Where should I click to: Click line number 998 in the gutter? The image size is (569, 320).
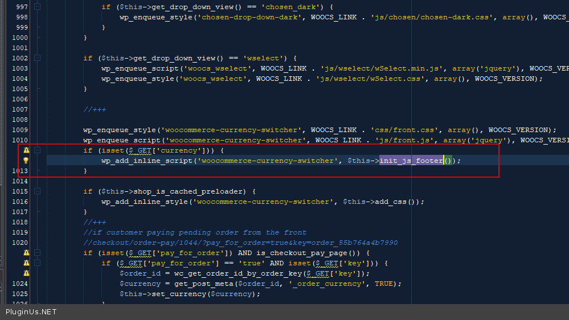point(22,17)
